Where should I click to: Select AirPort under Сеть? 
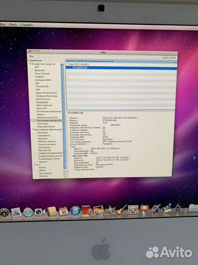42,167
